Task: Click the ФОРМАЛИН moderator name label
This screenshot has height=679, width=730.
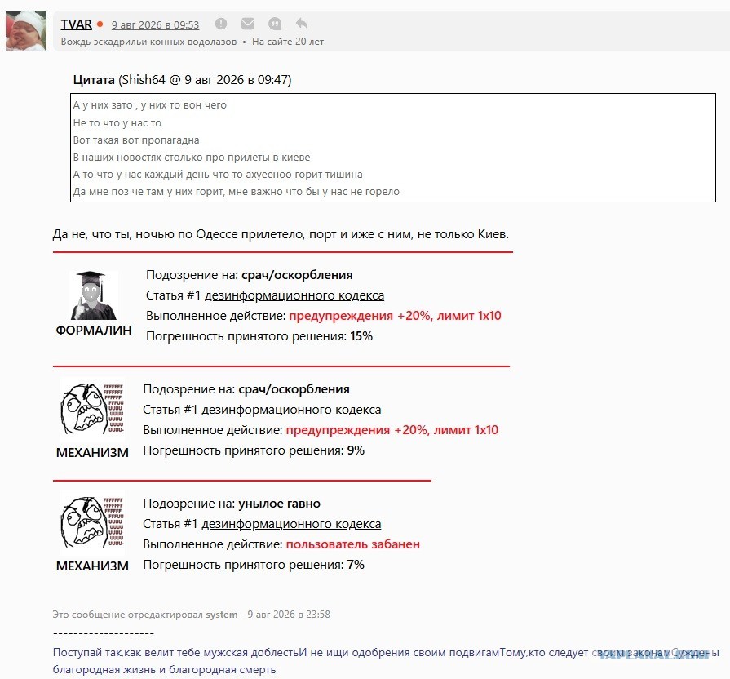Action: (x=94, y=331)
